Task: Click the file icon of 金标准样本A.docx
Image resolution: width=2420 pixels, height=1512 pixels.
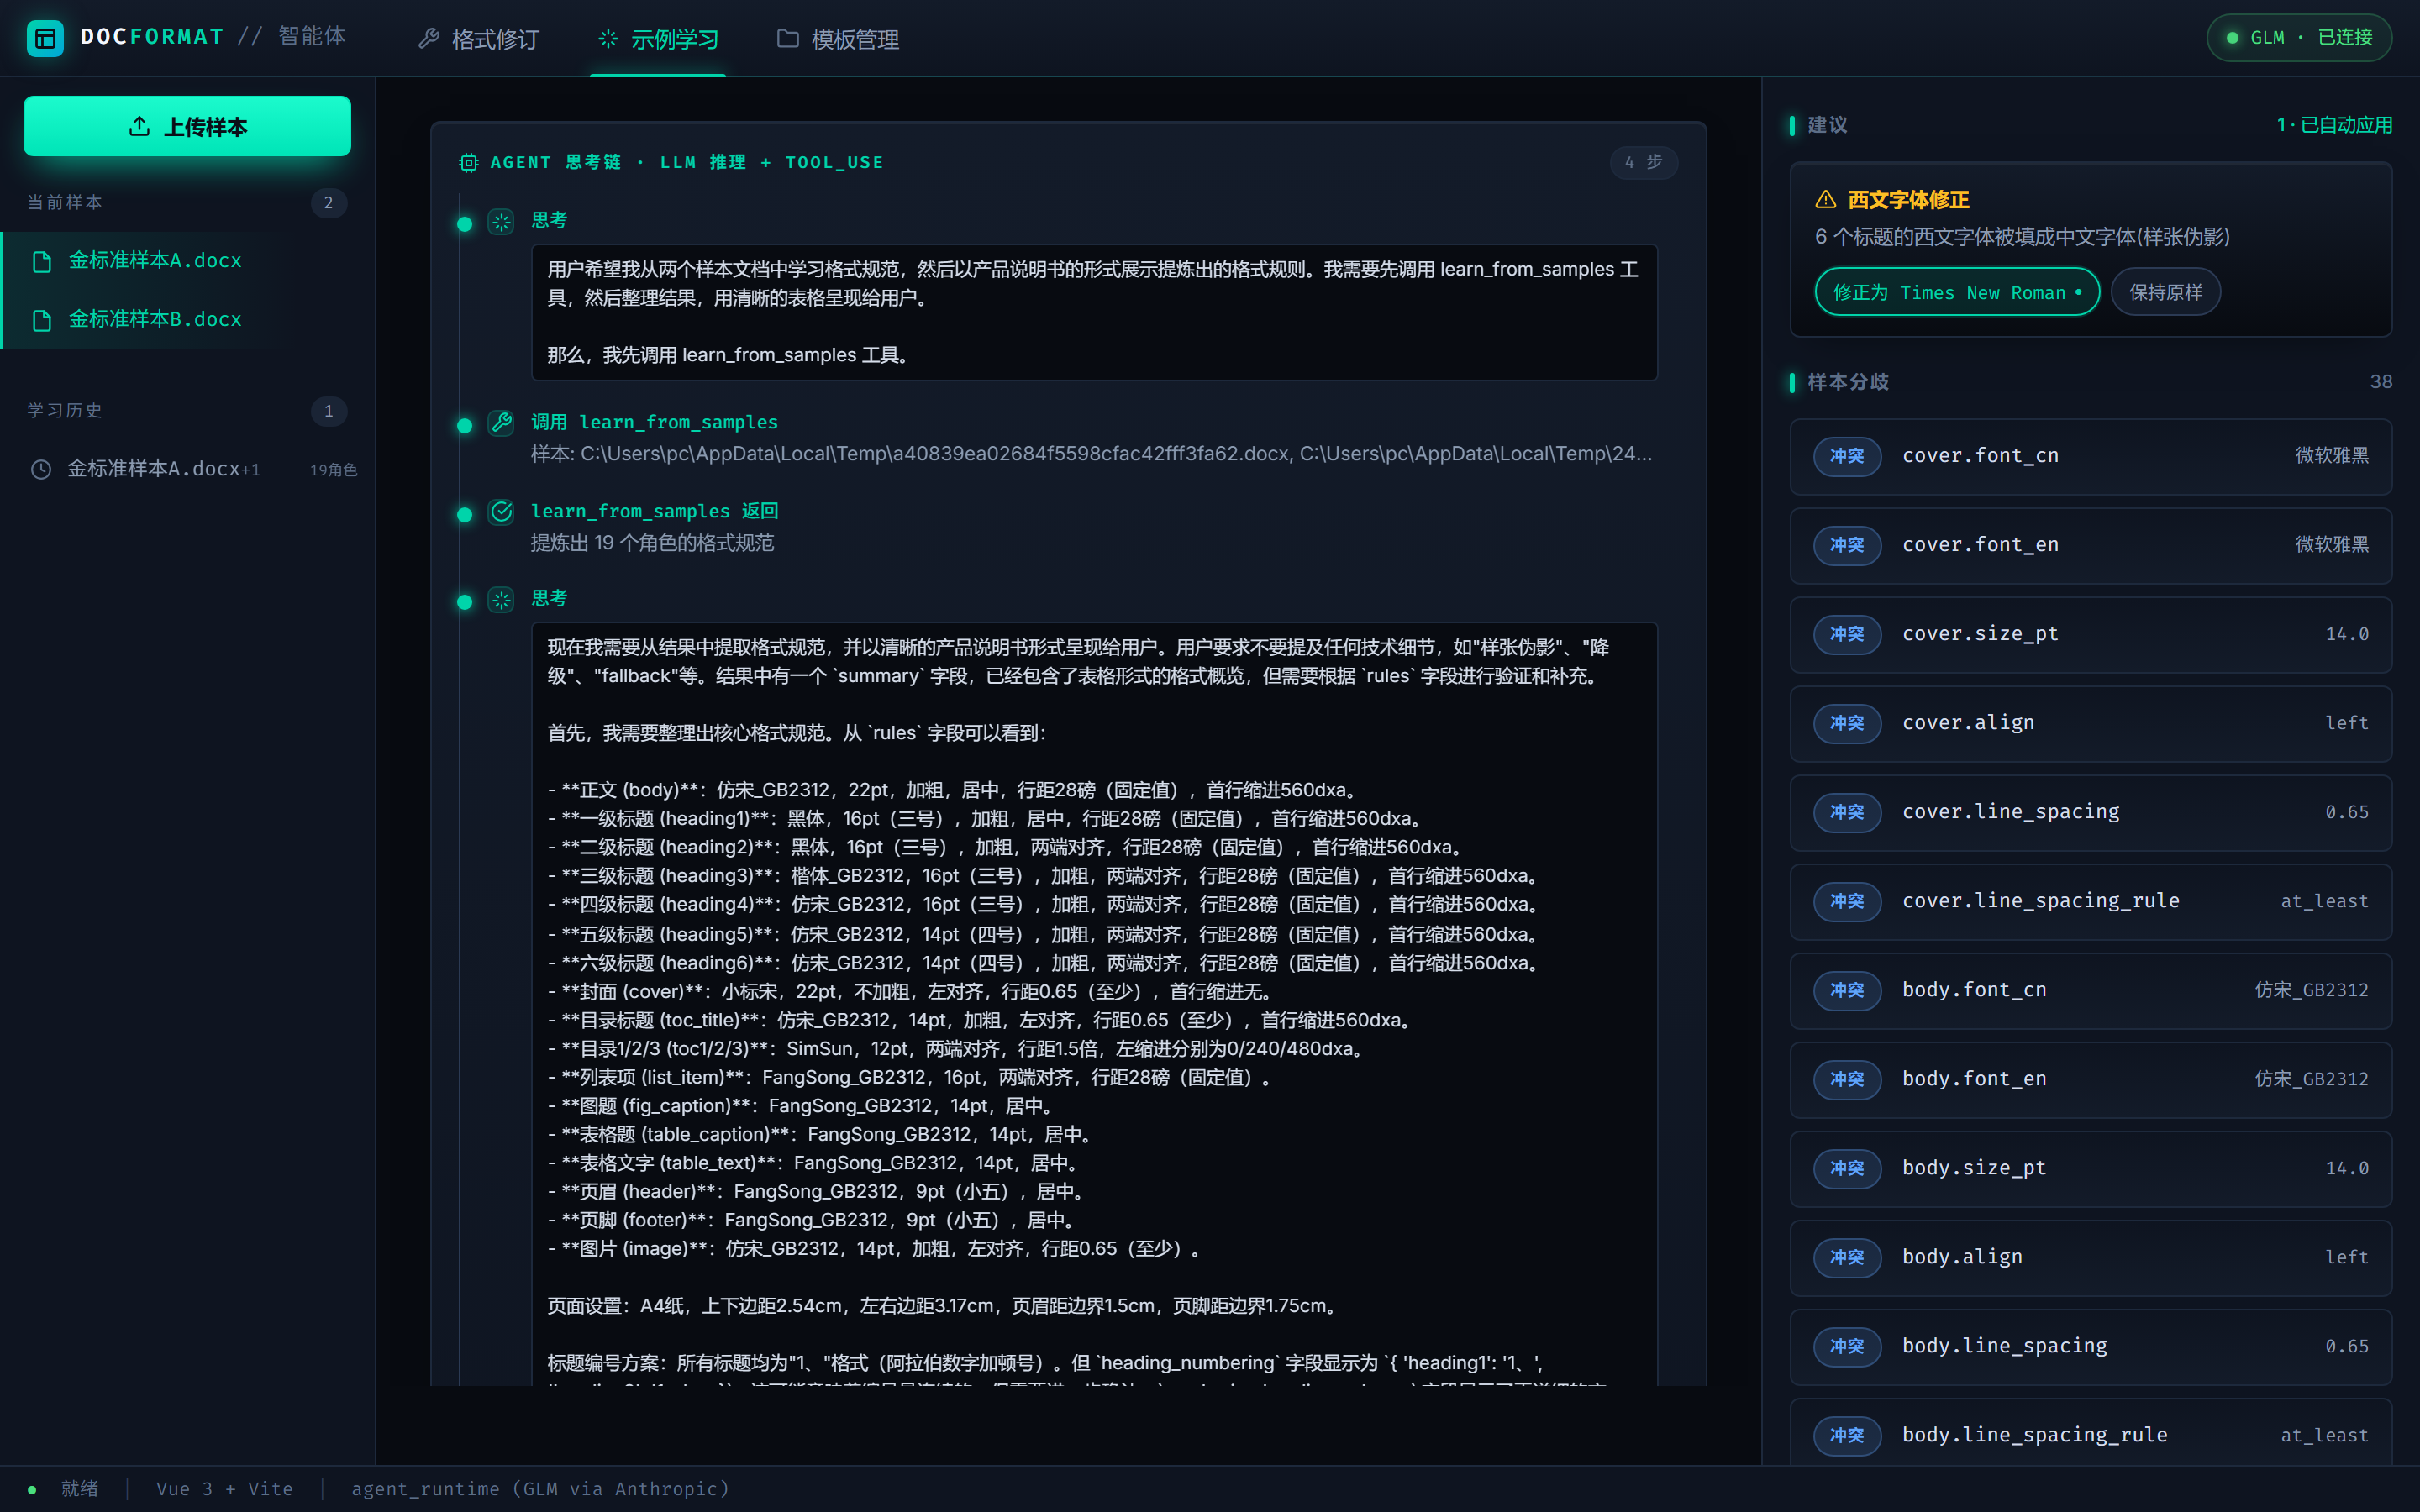Action: 42,262
